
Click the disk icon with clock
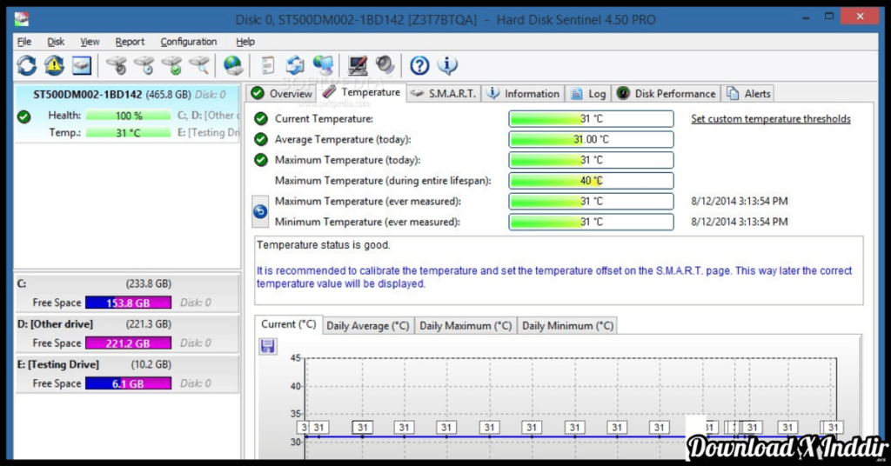point(144,65)
